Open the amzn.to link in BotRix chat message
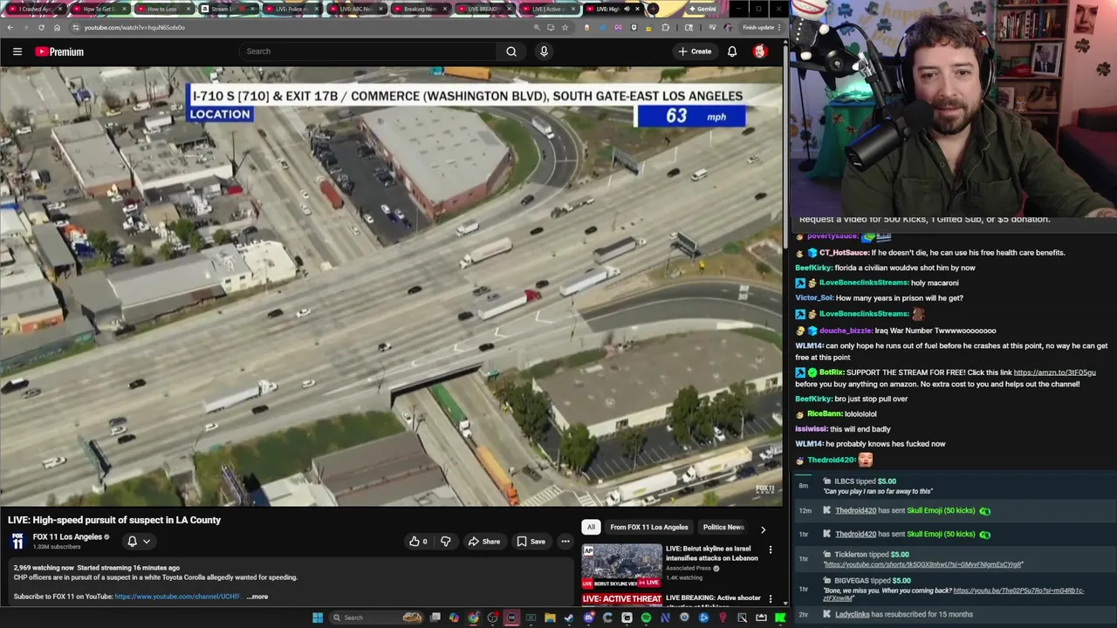Image resolution: width=1117 pixels, height=628 pixels. pos(1054,372)
